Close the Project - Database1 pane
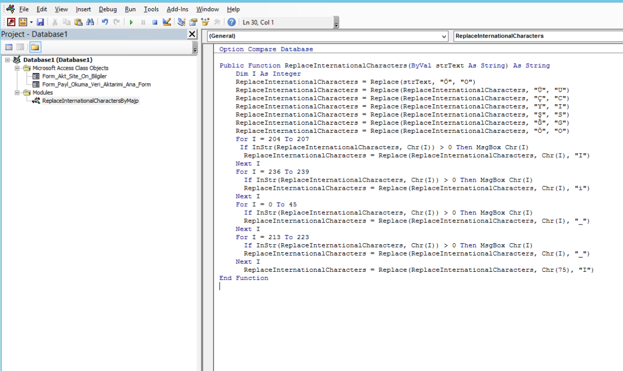623x371 pixels. coord(192,34)
